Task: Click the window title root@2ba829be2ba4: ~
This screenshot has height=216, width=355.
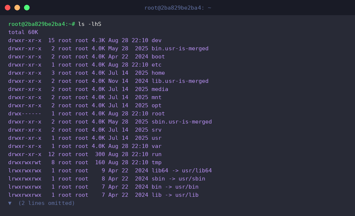Action: point(178,8)
